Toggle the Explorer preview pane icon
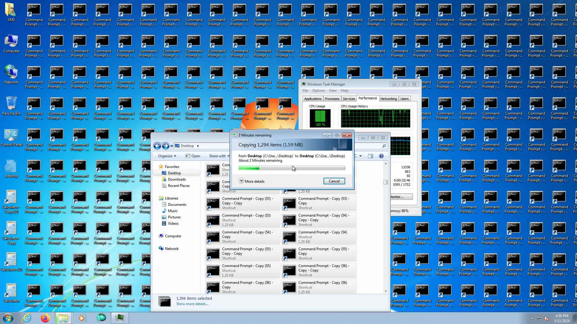The width and height of the screenshot is (577, 324). (x=371, y=156)
